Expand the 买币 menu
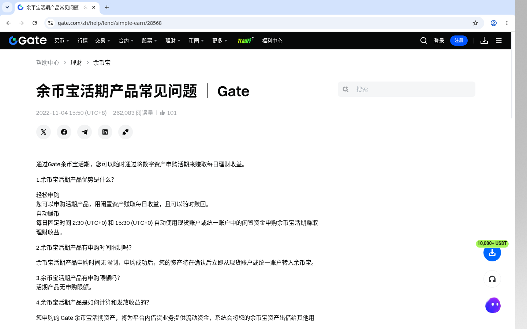 coord(61,41)
